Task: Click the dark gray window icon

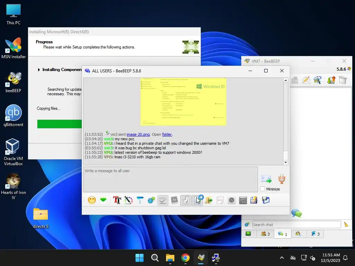Action: tap(243, 200)
